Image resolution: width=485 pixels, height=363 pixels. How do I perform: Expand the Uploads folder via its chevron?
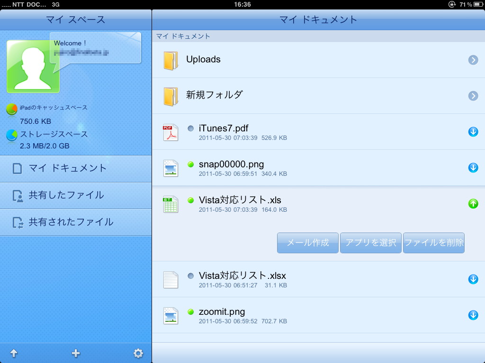pyautogui.click(x=473, y=60)
